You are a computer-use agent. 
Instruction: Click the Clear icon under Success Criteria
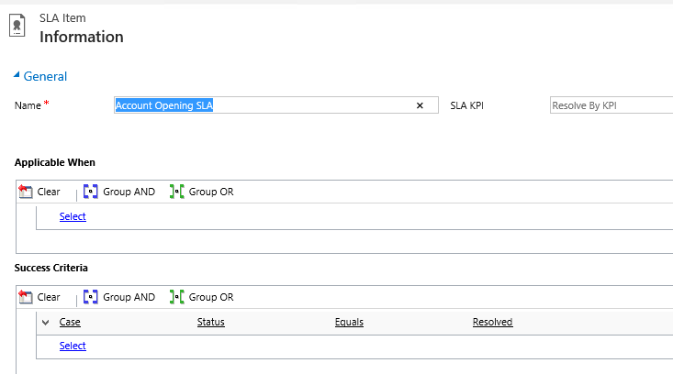27,297
